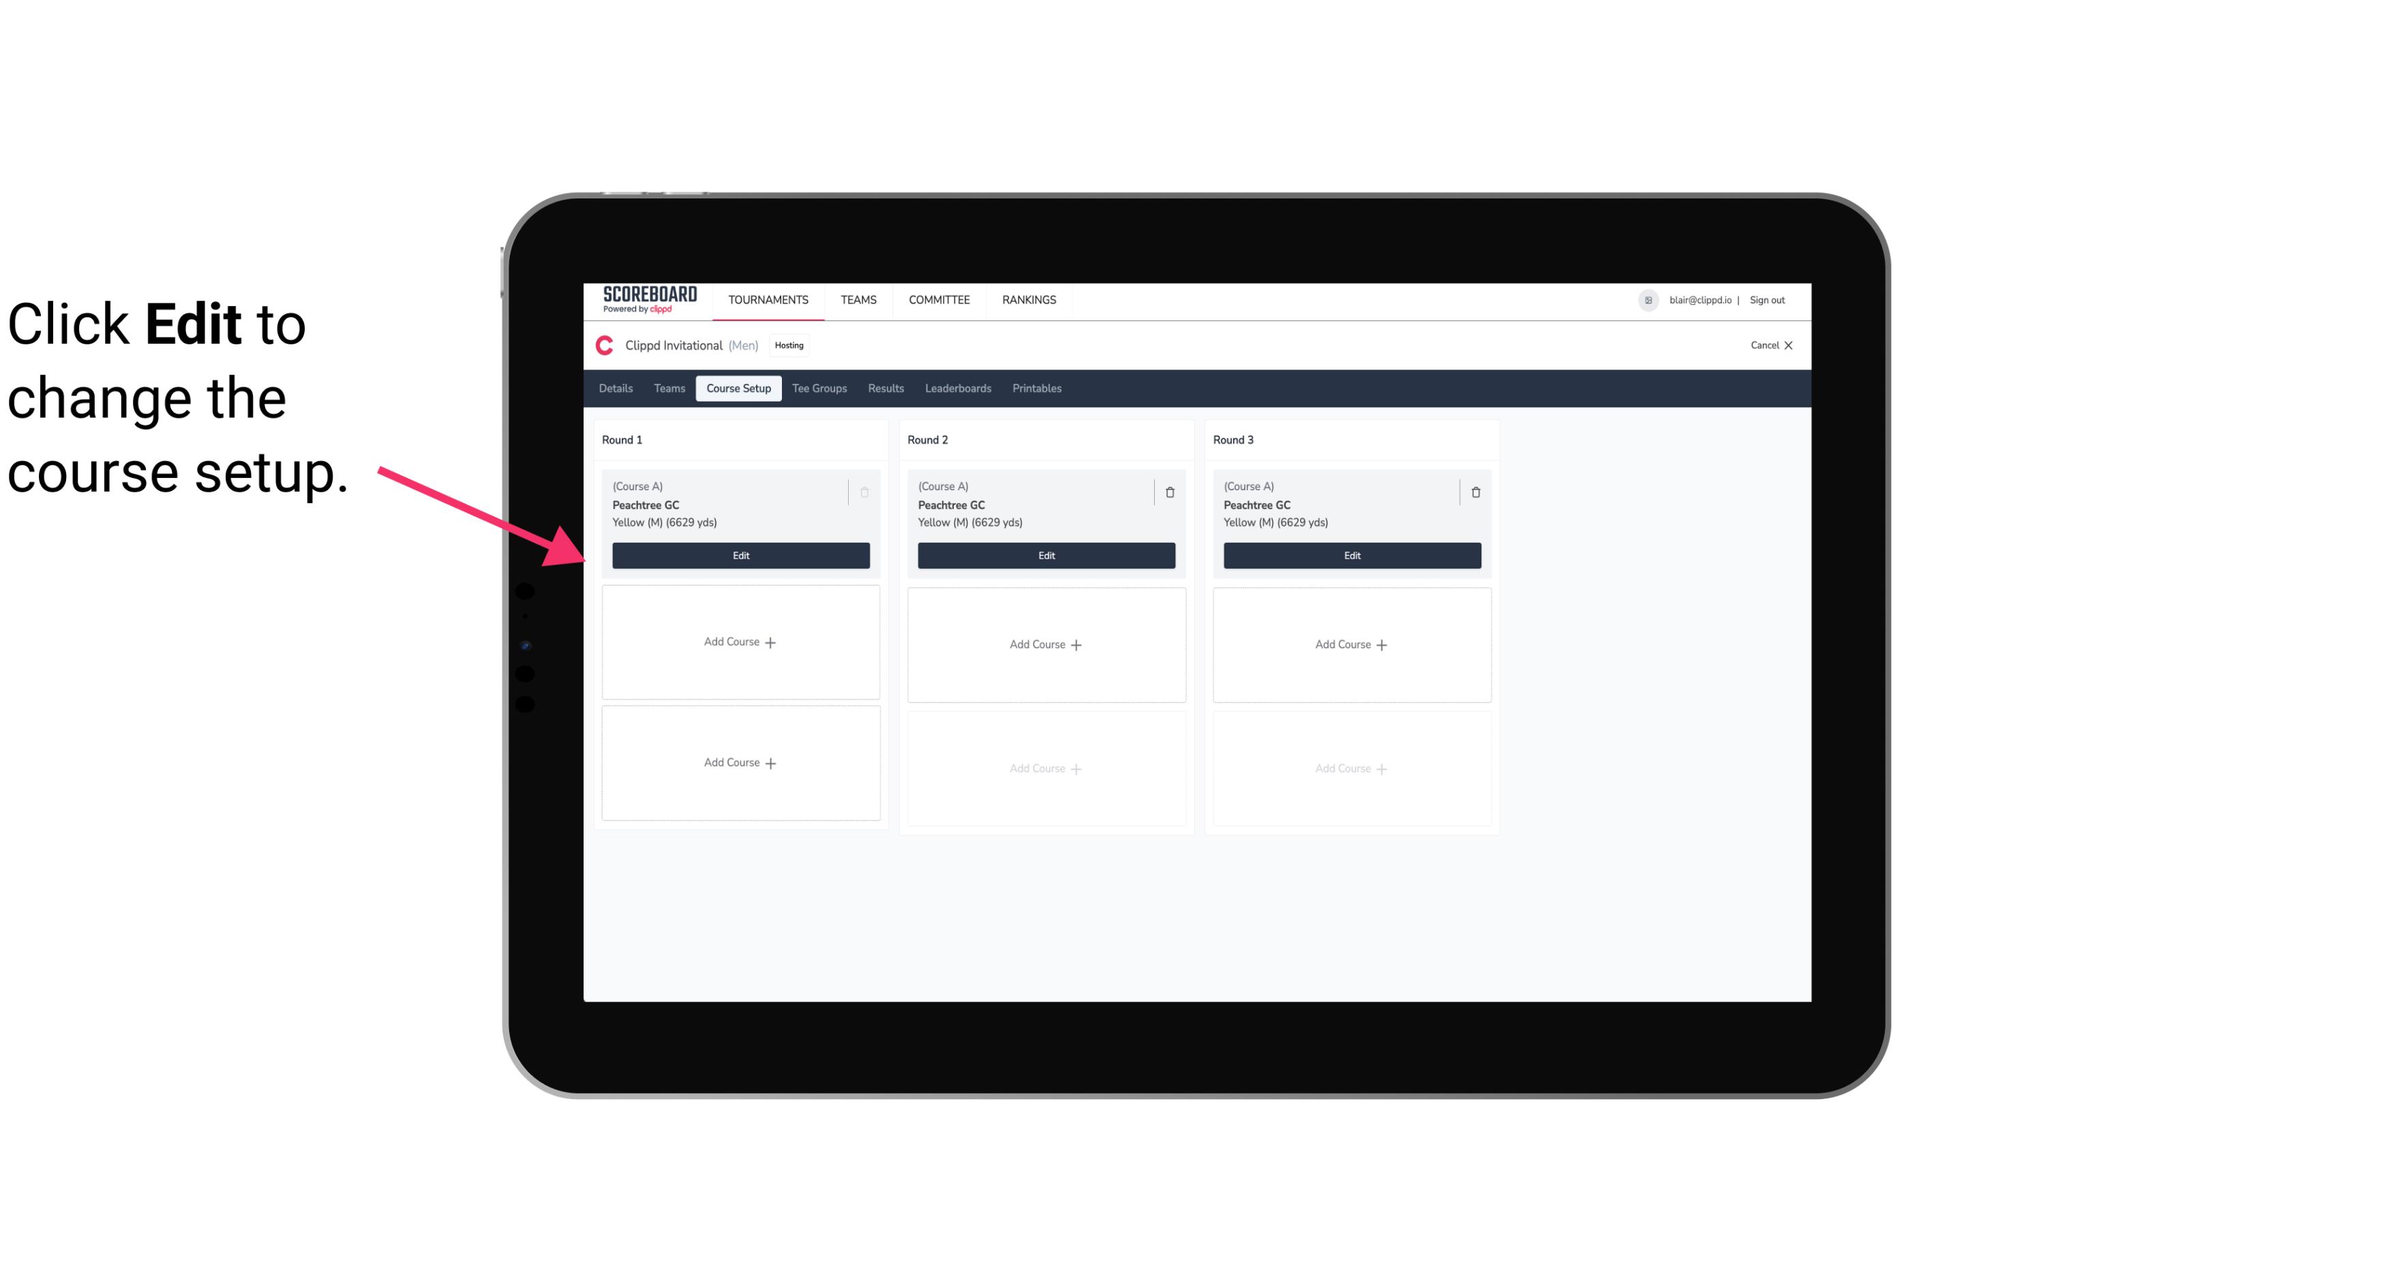Navigate to Results tab
Image resolution: width=2386 pixels, height=1284 pixels.
click(x=886, y=389)
